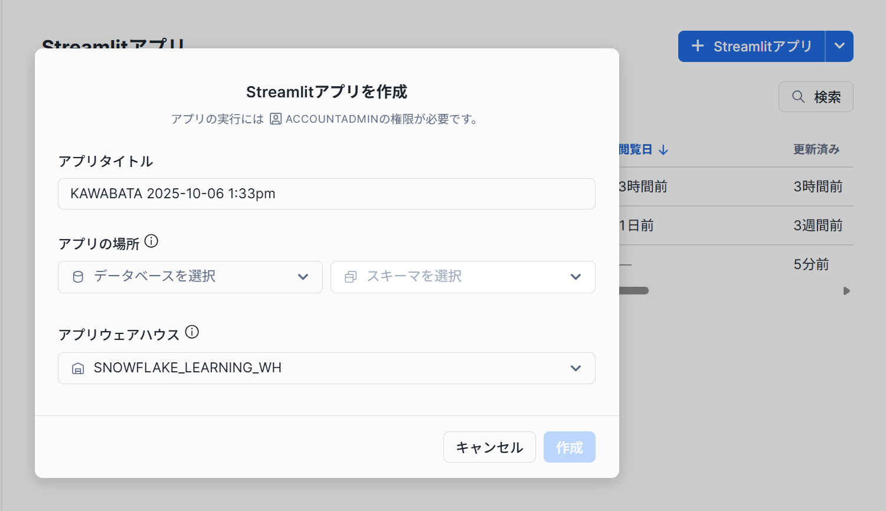The height and width of the screenshot is (511, 886).
Task: Click the horizontal scrollbar thumb
Action: [634, 291]
